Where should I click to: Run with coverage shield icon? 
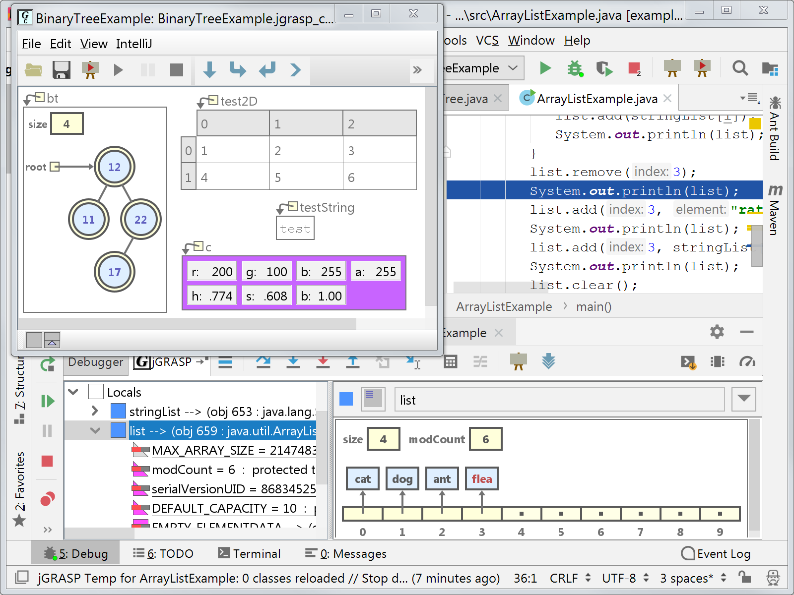(x=604, y=68)
